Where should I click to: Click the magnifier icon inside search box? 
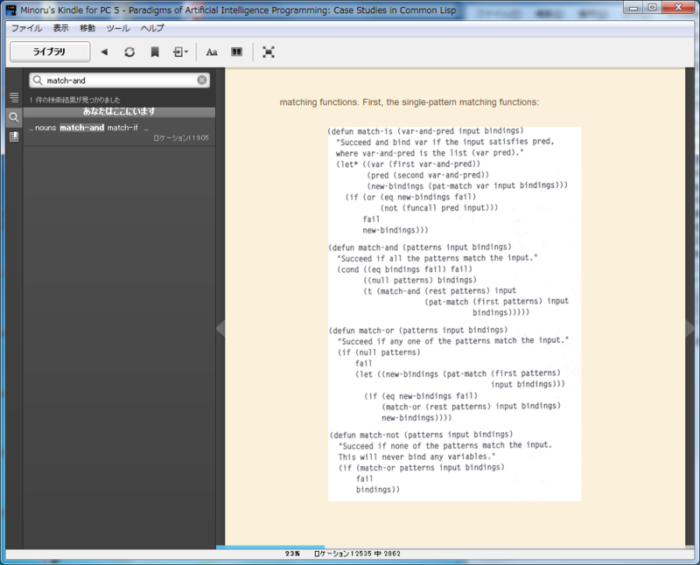click(x=38, y=80)
